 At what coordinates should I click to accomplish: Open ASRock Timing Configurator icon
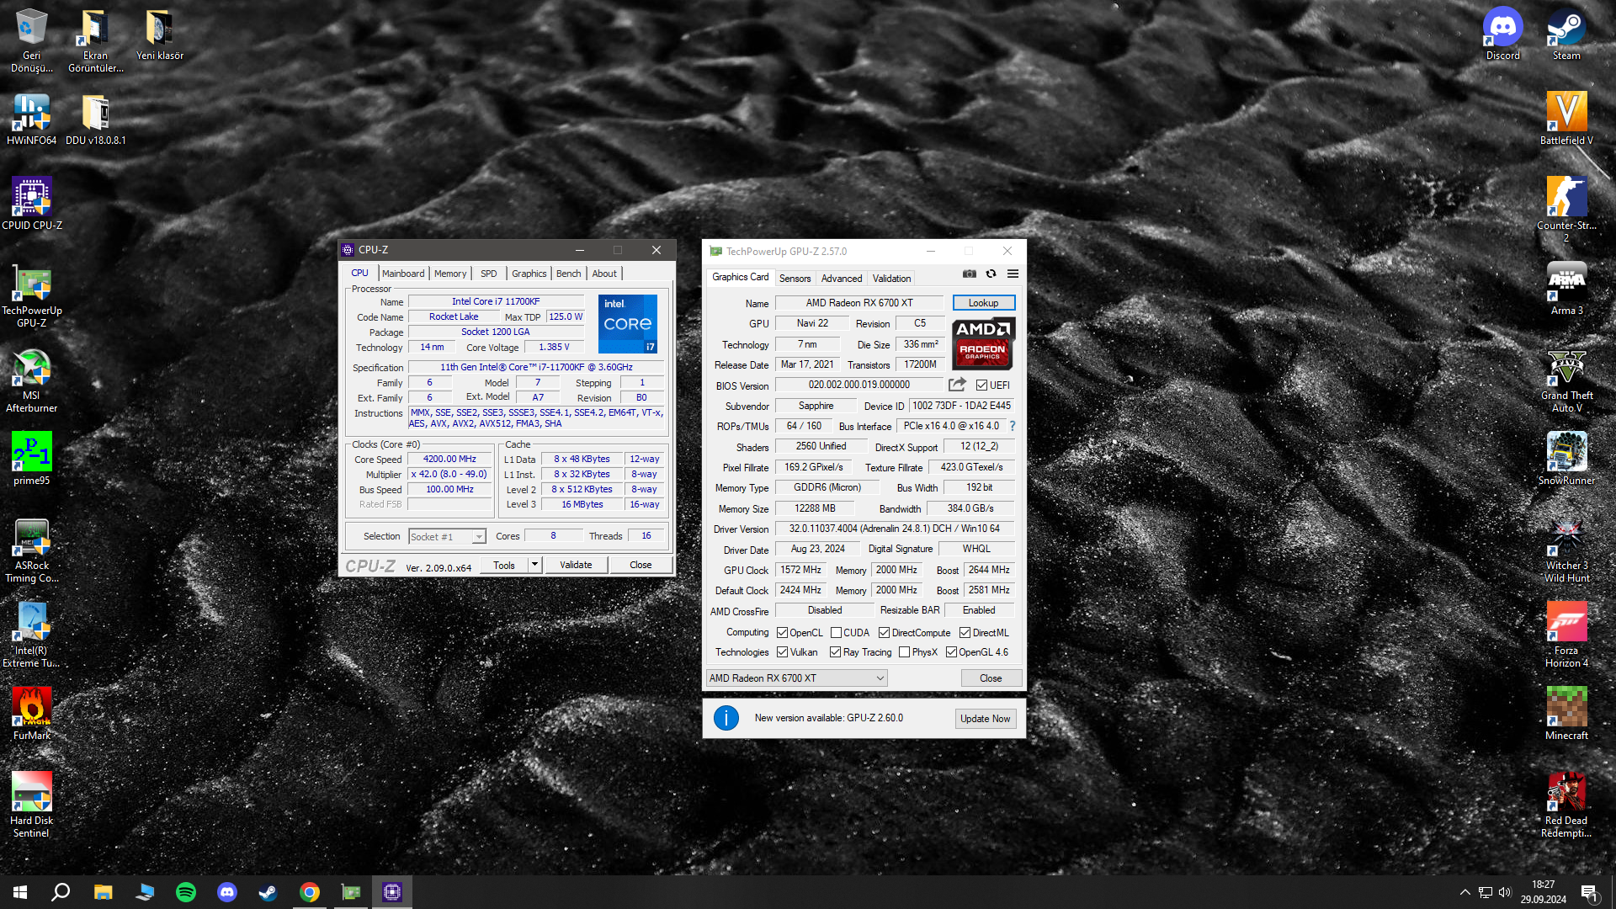coord(32,550)
